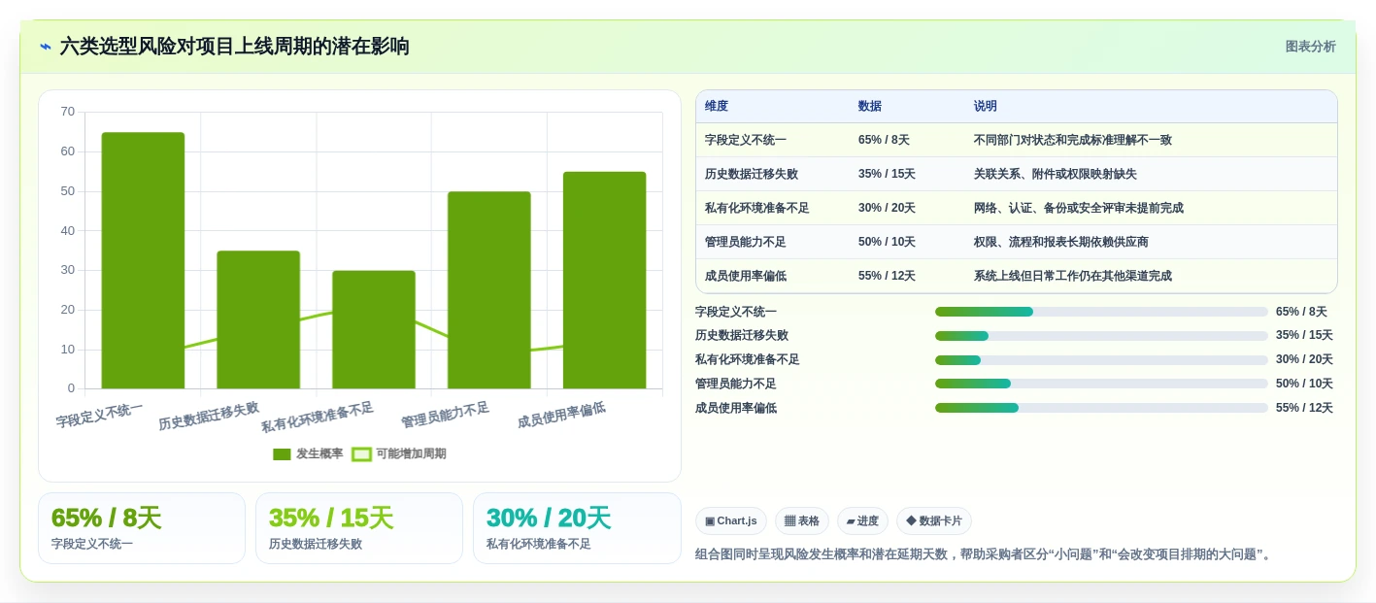Click the 管理员能力不足 chart bar
1376x603 pixels.
[489, 290]
